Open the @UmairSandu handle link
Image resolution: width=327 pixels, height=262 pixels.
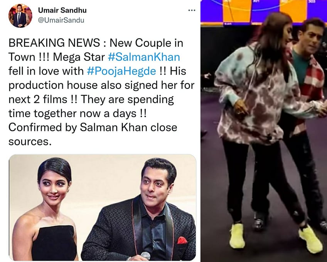pos(61,20)
